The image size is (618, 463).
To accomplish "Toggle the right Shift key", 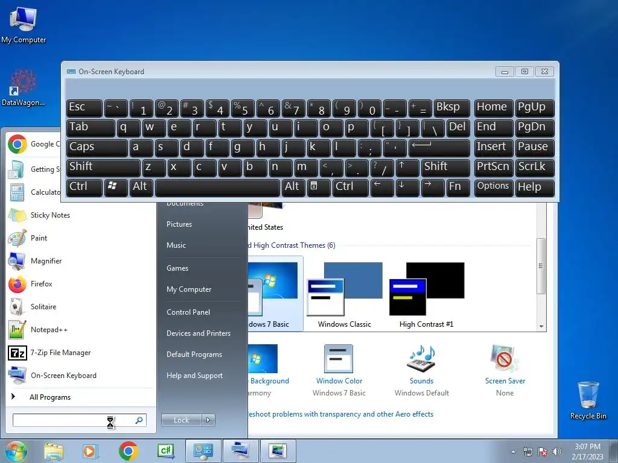I will (x=445, y=168).
